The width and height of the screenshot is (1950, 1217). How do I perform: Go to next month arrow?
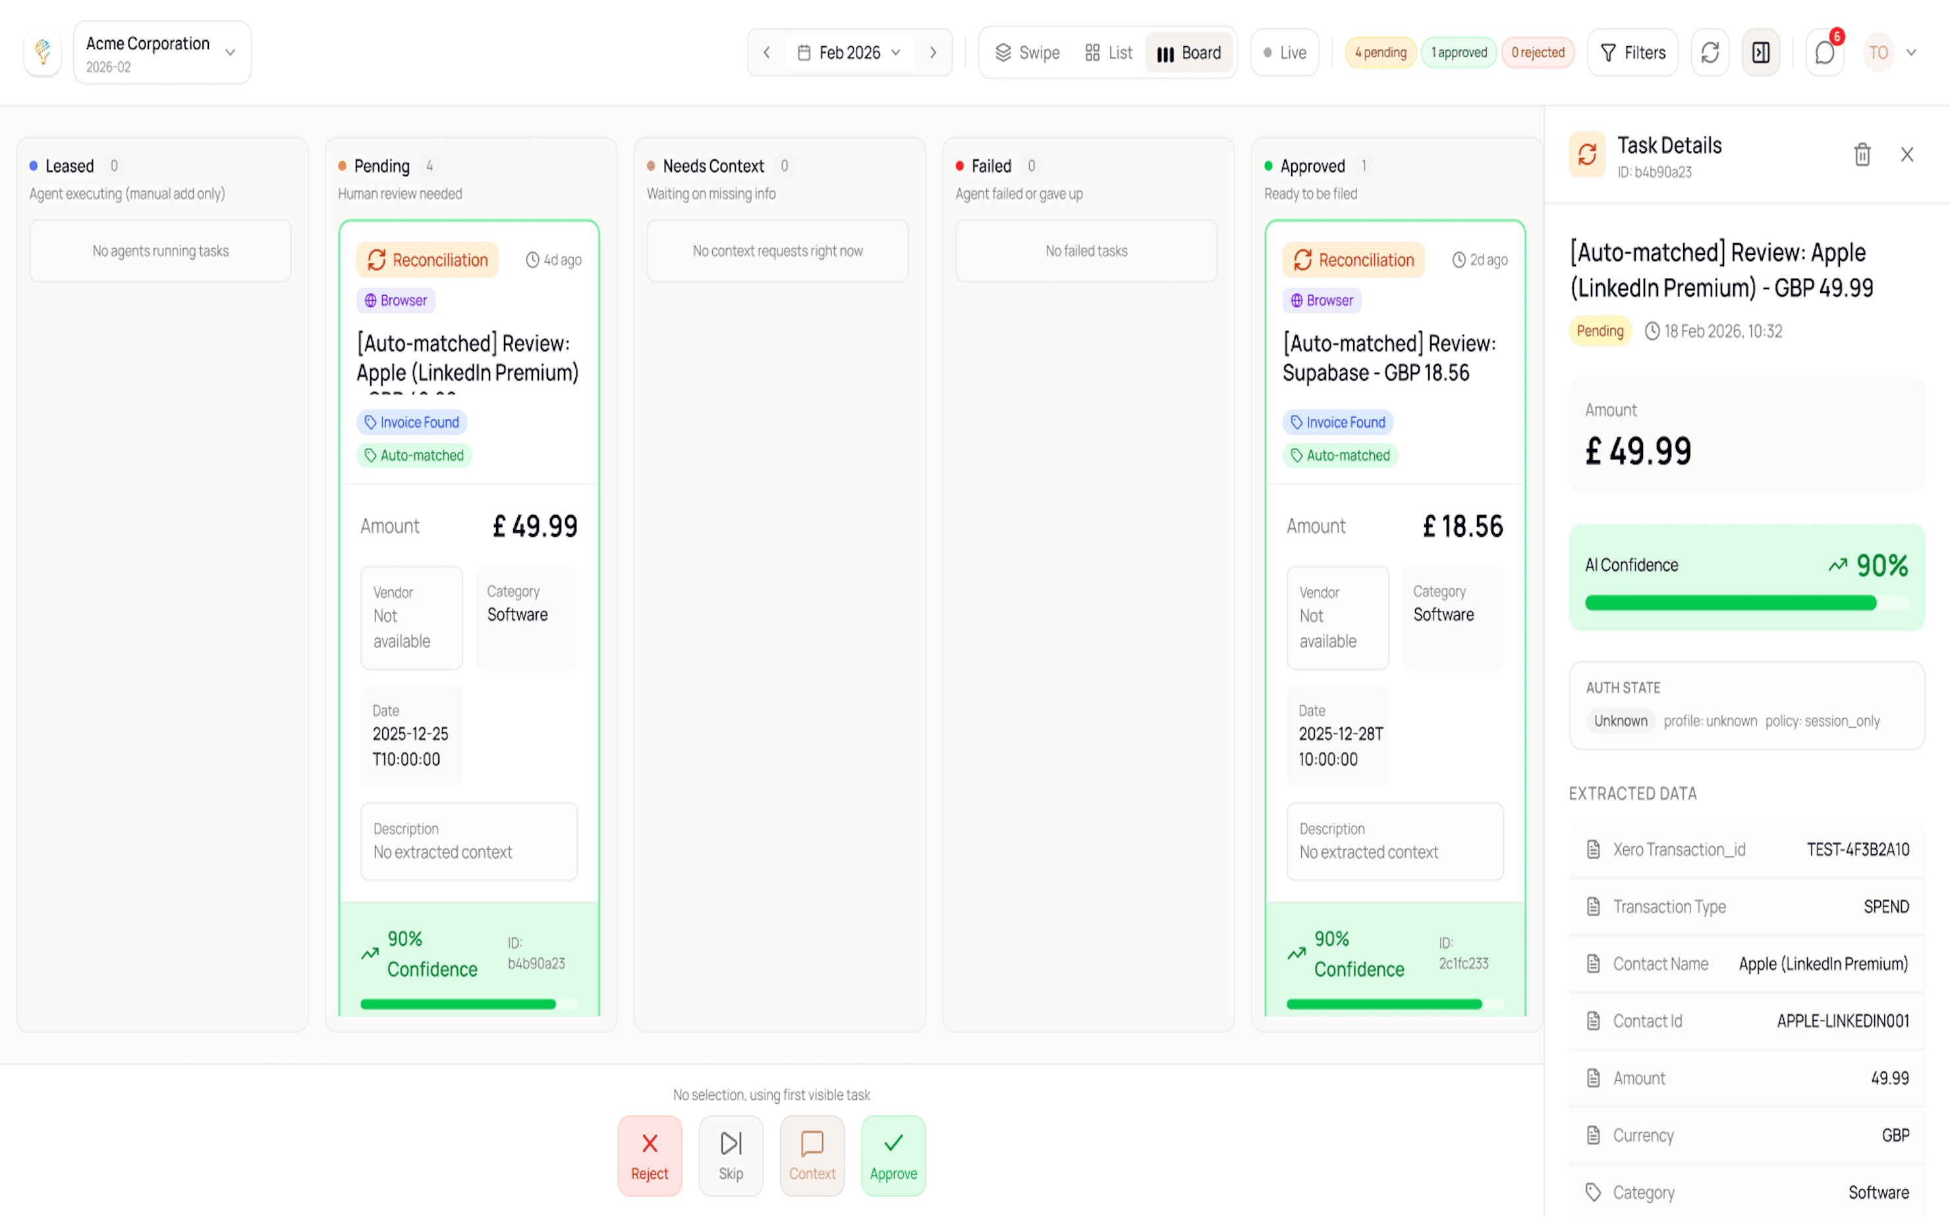pos(933,53)
